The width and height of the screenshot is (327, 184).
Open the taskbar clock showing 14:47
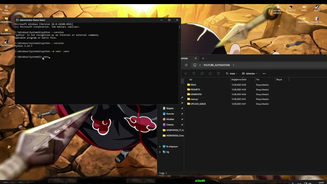pos(321,183)
